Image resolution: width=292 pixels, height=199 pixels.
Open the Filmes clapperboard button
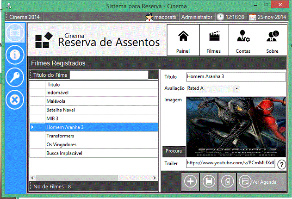[x=214, y=40]
